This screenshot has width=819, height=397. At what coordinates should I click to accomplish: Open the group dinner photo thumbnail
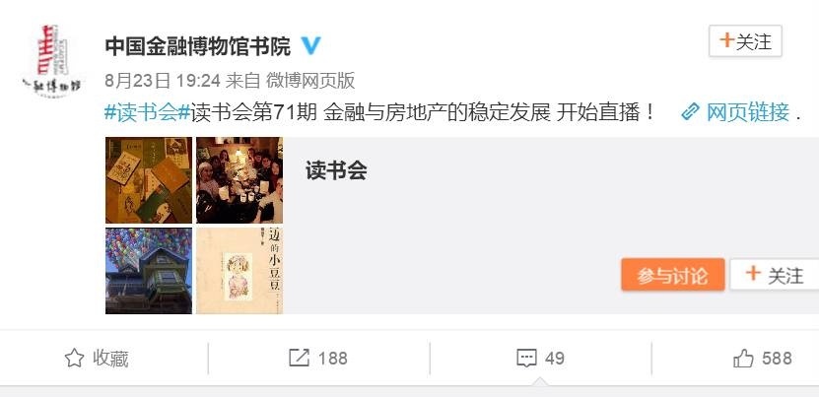pos(239,180)
